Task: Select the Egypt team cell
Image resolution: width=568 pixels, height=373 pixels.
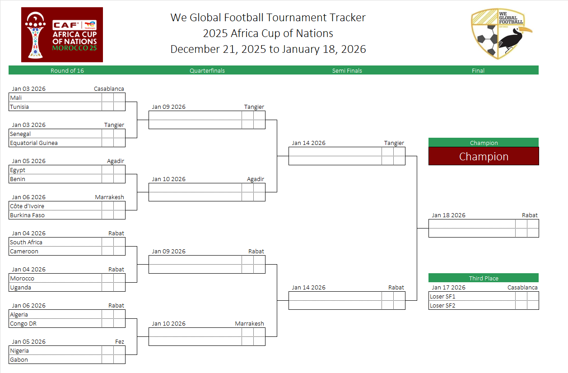Action: click(x=55, y=170)
